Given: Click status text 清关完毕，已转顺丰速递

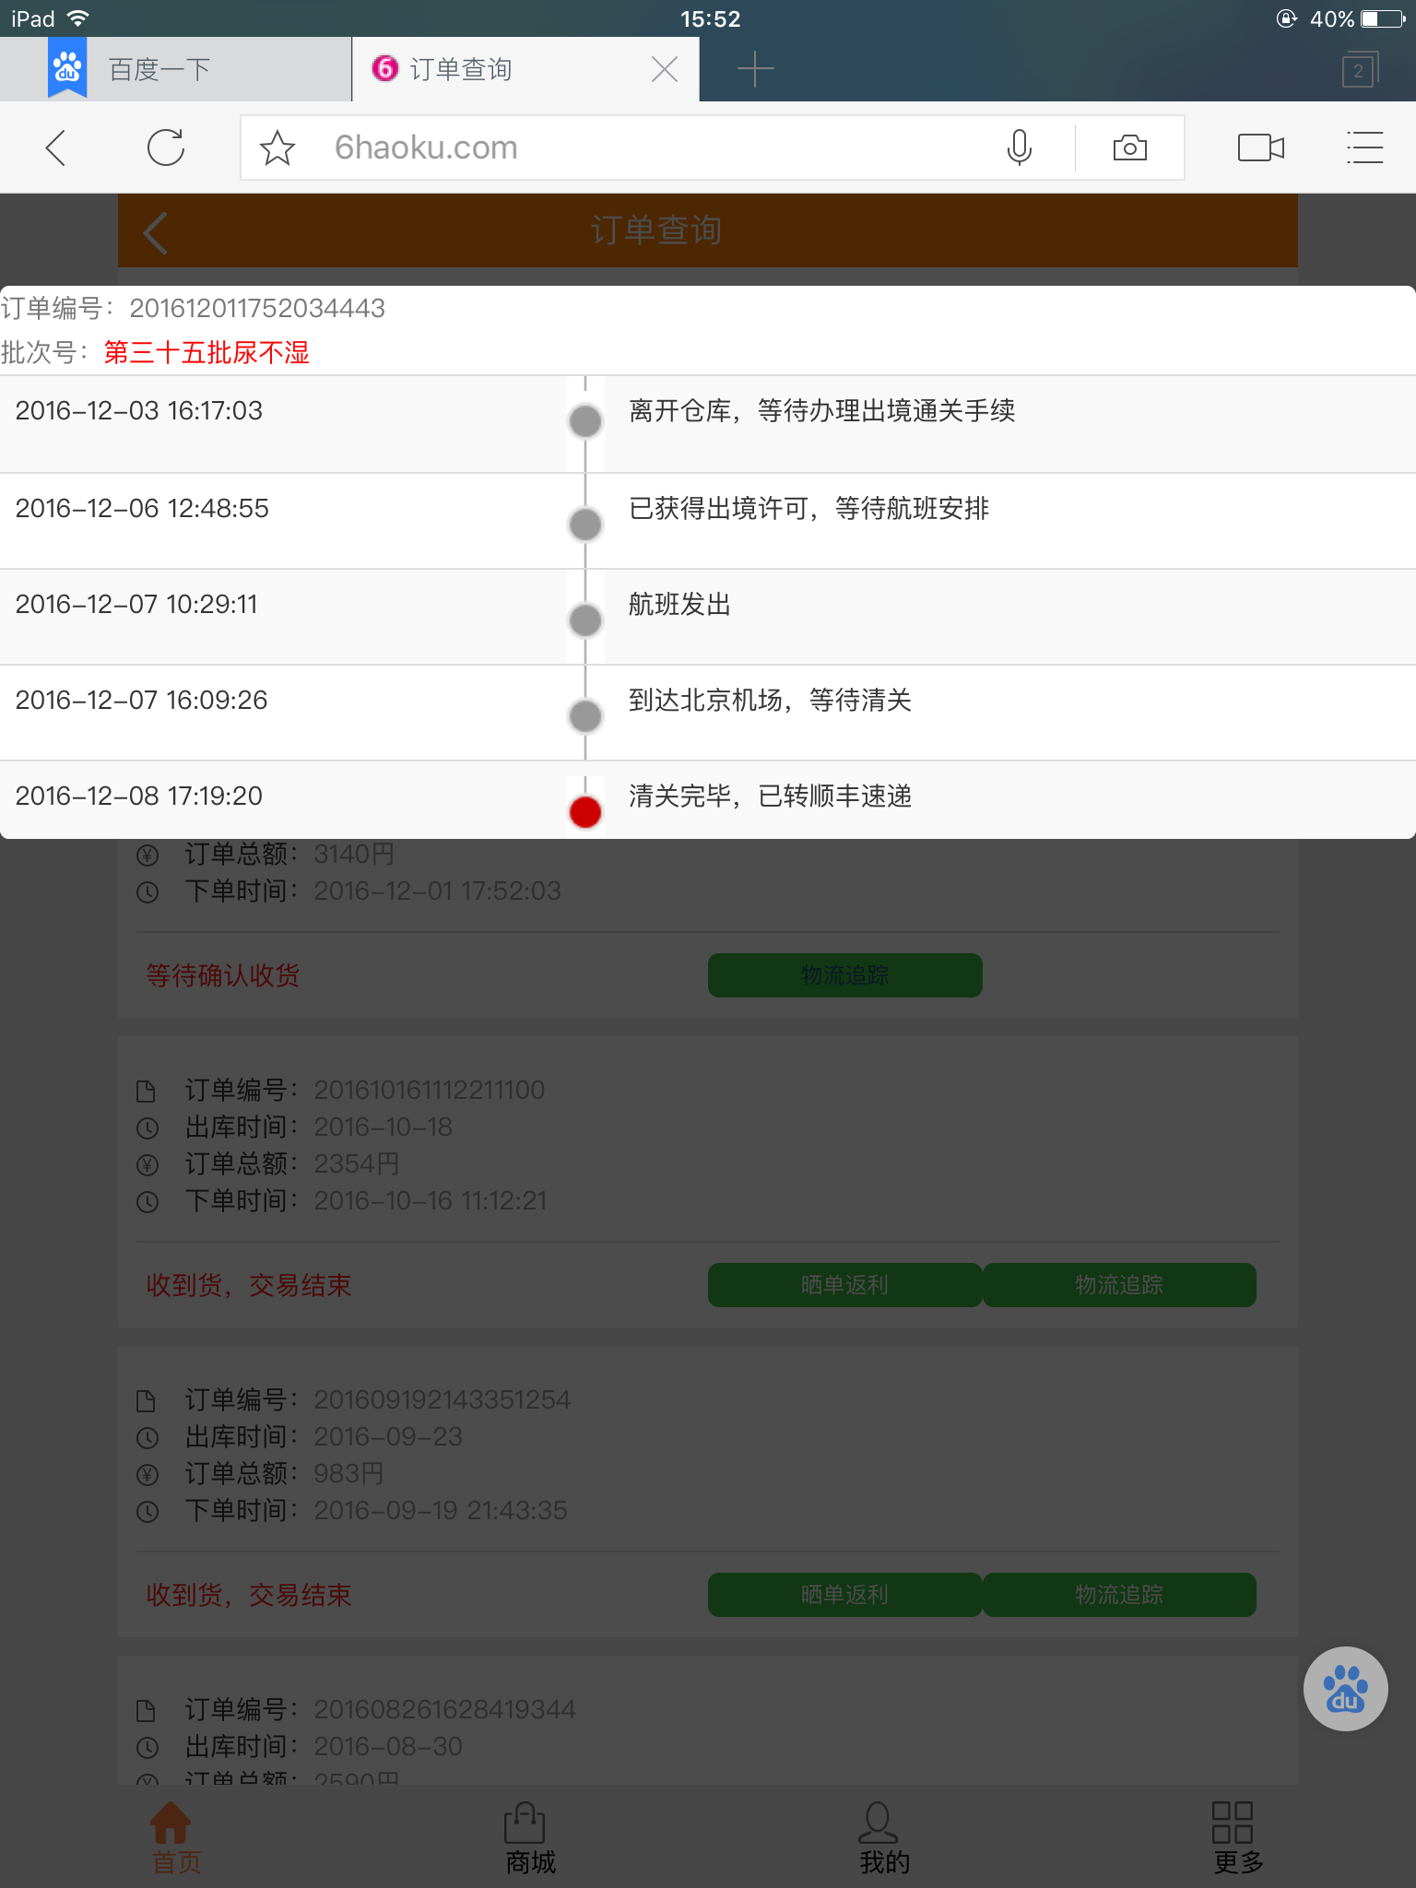Looking at the screenshot, I should (x=771, y=796).
